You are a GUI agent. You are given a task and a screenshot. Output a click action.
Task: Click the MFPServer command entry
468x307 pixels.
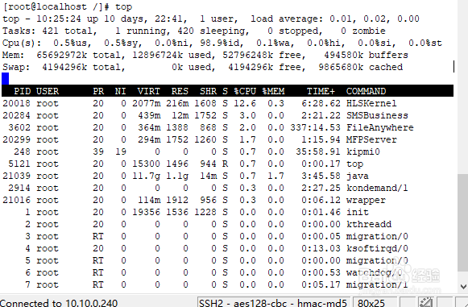(371, 139)
